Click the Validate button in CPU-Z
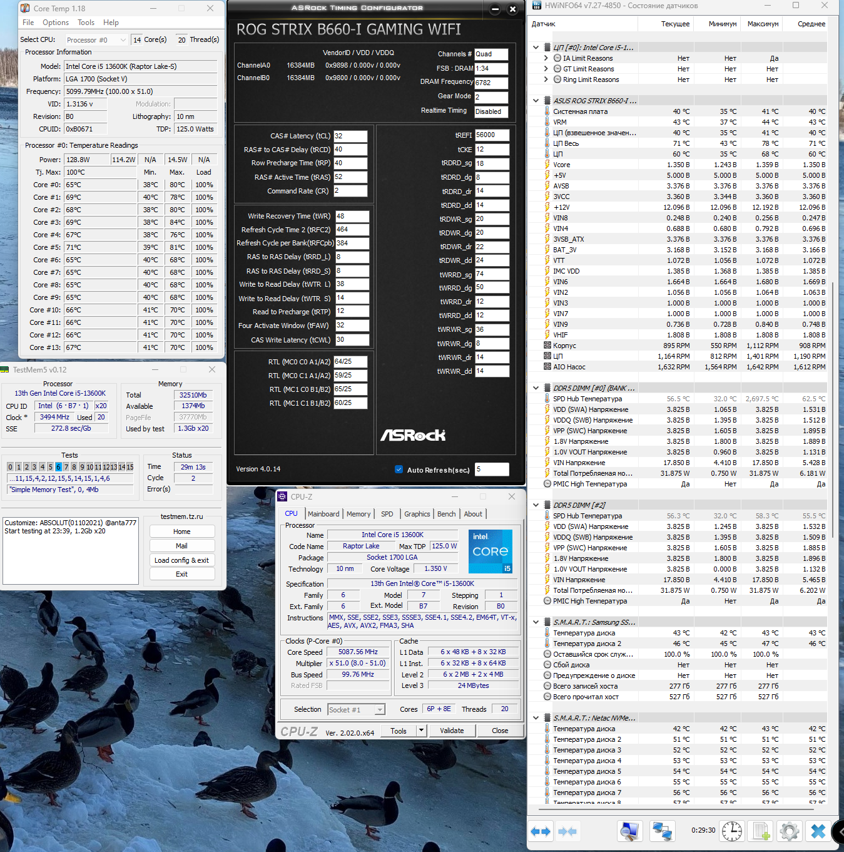The width and height of the screenshot is (844, 852). pos(452,731)
